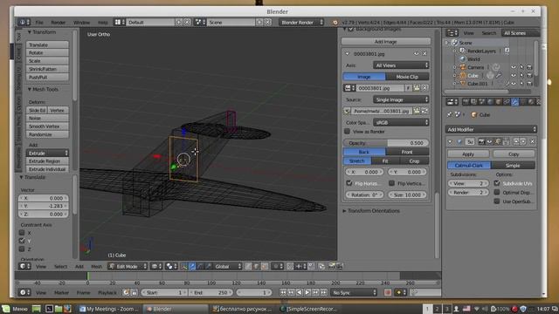Image resolution: width=559 pixels, height=314 pixels.
Task: Enable the Use OpenSubdiv checkbox
Action: click(497, 201)
